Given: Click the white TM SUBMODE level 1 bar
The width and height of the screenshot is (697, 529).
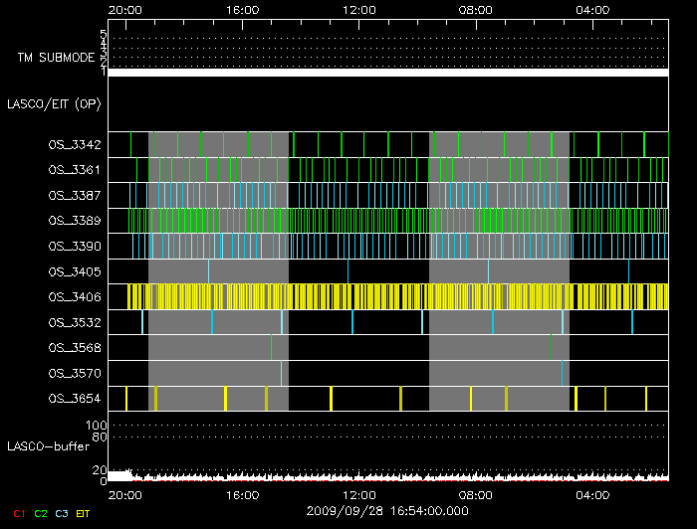Looking at the screenshot, I should click(387, 73).
